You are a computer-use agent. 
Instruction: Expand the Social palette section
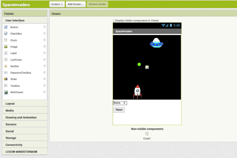(25, 131)
